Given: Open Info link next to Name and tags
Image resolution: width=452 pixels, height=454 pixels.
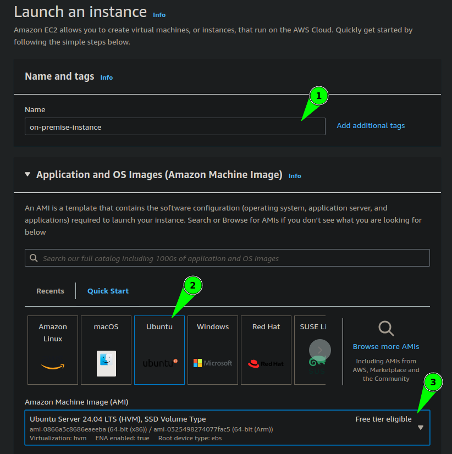Looking at the screenshot, I should 106,77.
